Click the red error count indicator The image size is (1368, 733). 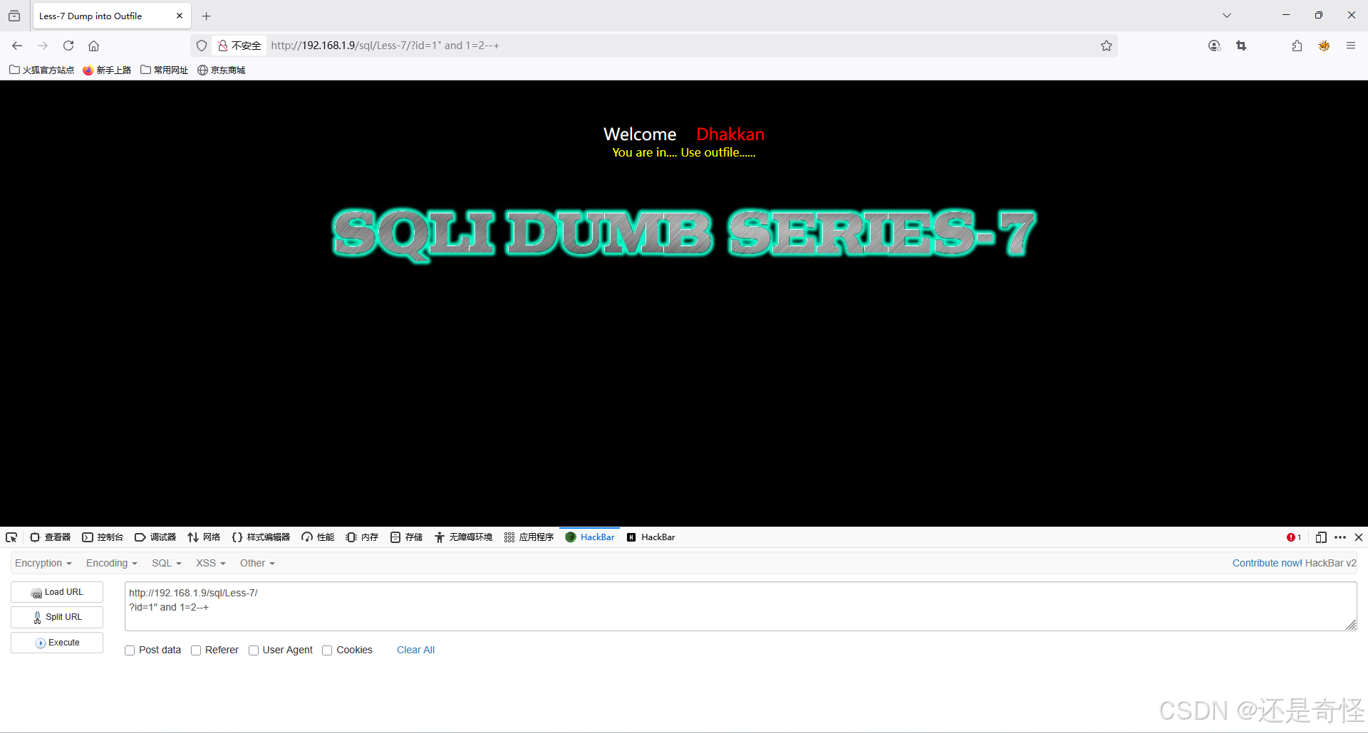click(1294, 537)
